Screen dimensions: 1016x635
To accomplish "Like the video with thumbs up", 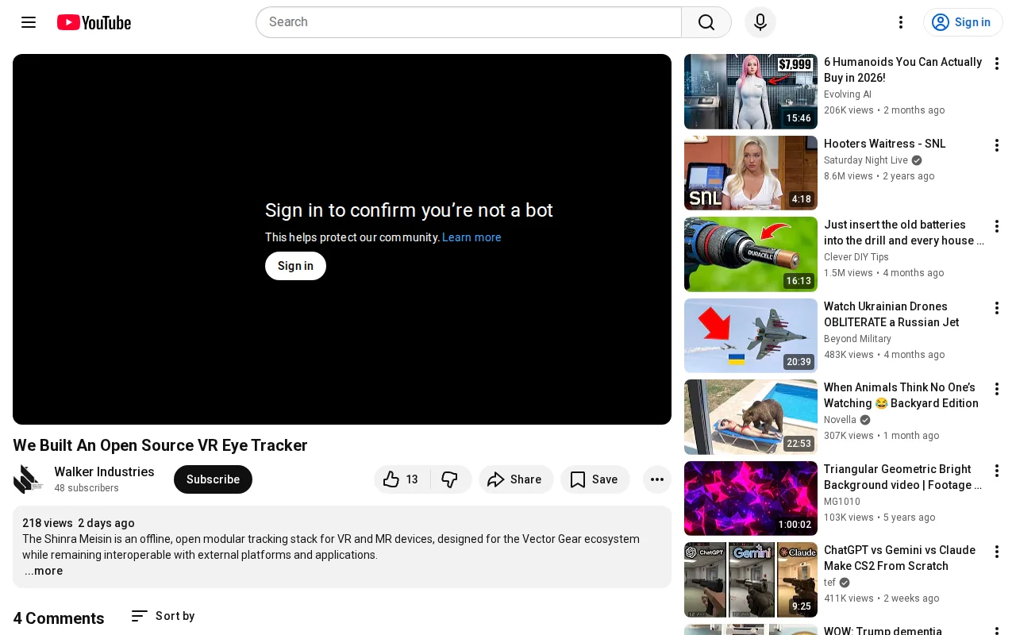I will click(x=402, y=479).
